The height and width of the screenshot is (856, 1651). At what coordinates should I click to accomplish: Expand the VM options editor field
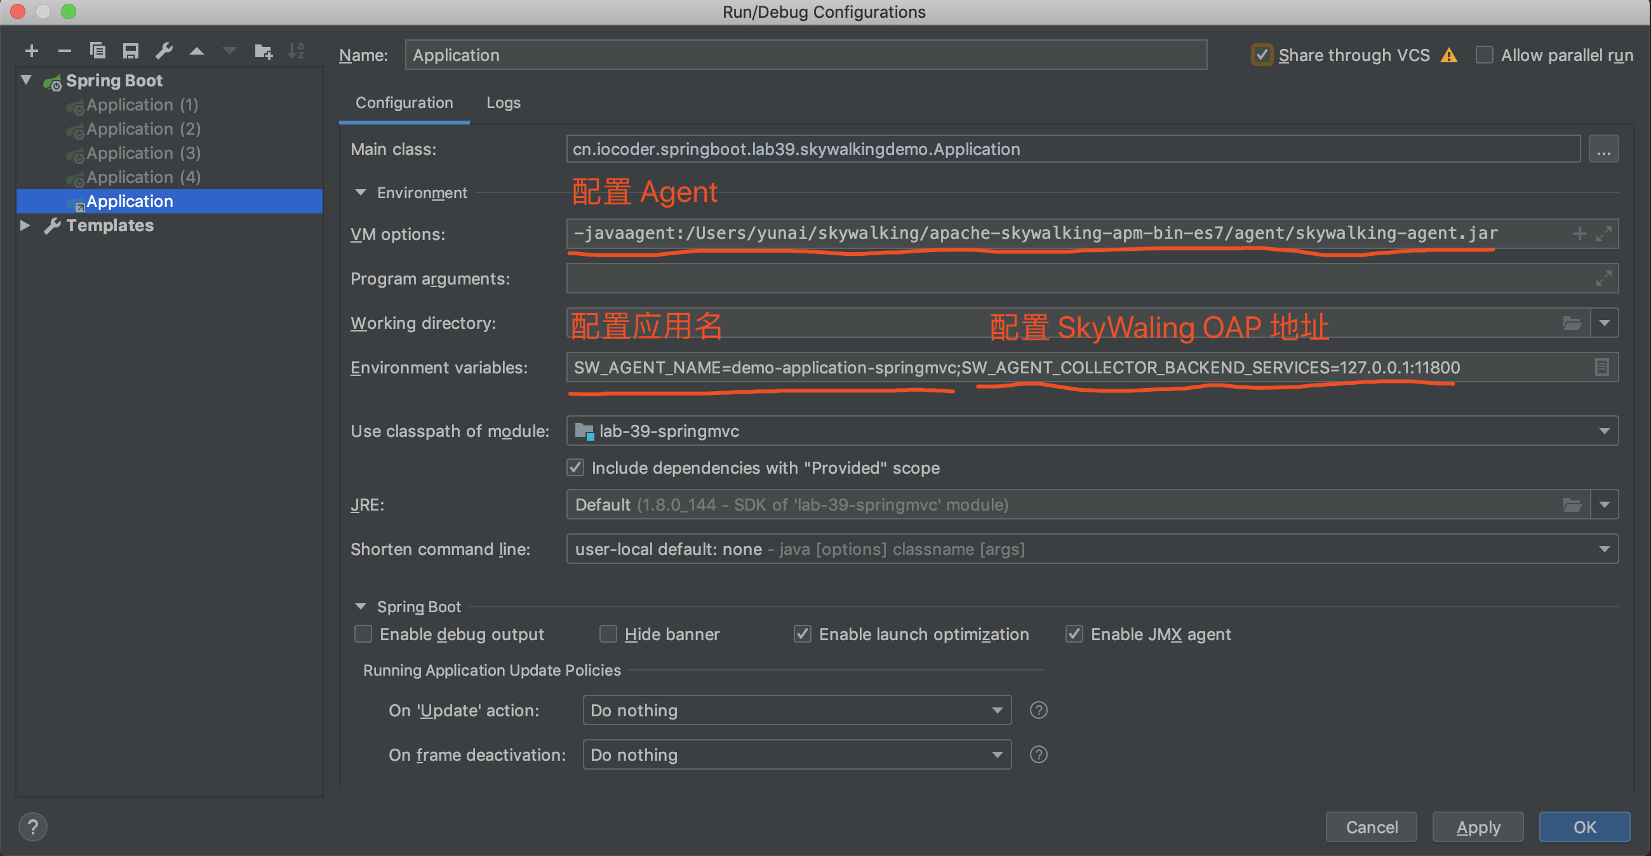point(1604,233)
